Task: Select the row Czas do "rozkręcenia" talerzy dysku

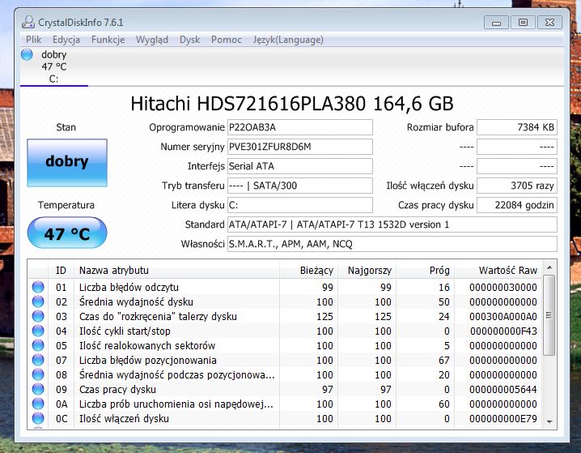Action: point(286,317)
